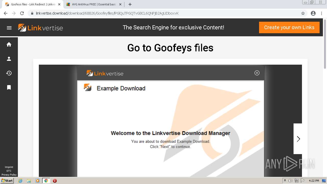327x184 pixels.
Task: Open the Windows Start menu
Action: click(7, 181)
